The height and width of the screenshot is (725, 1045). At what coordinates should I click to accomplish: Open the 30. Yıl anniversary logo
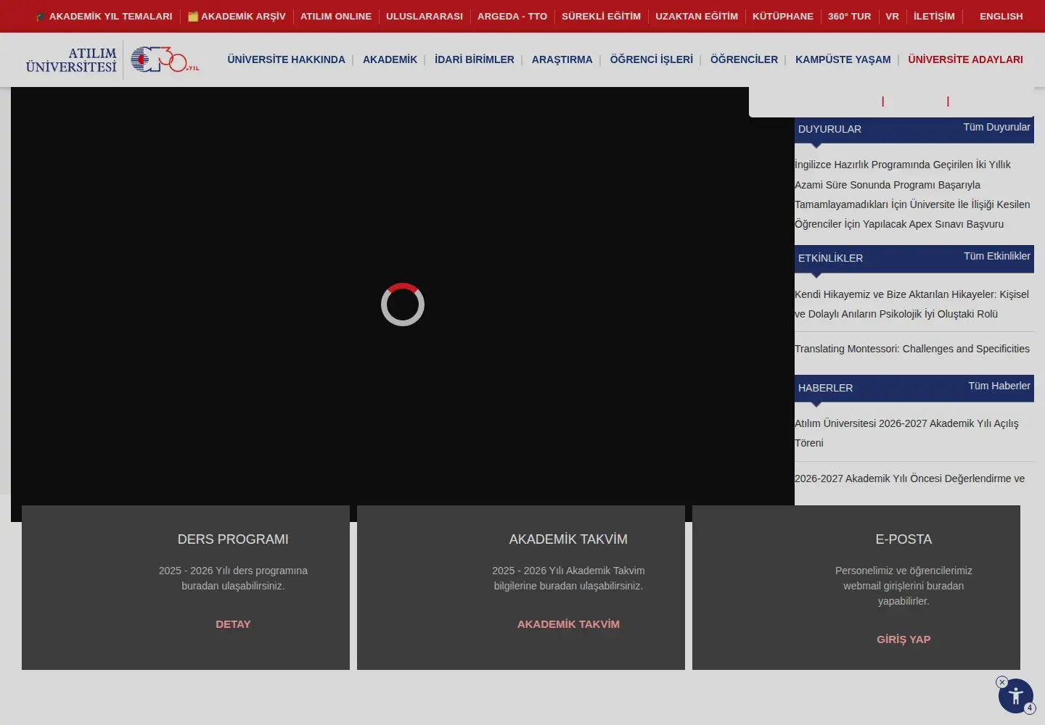(x=165, y=59)
